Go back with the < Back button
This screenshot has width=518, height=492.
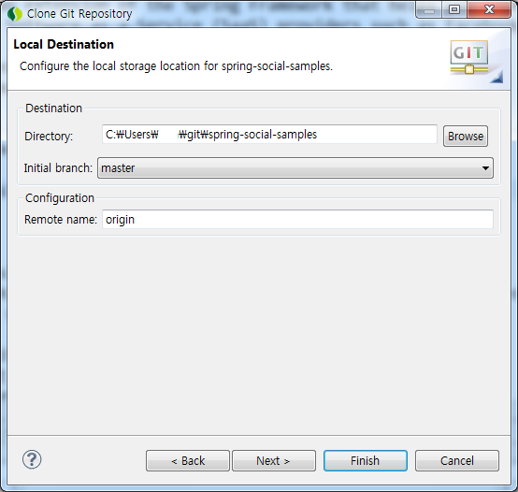188,460
